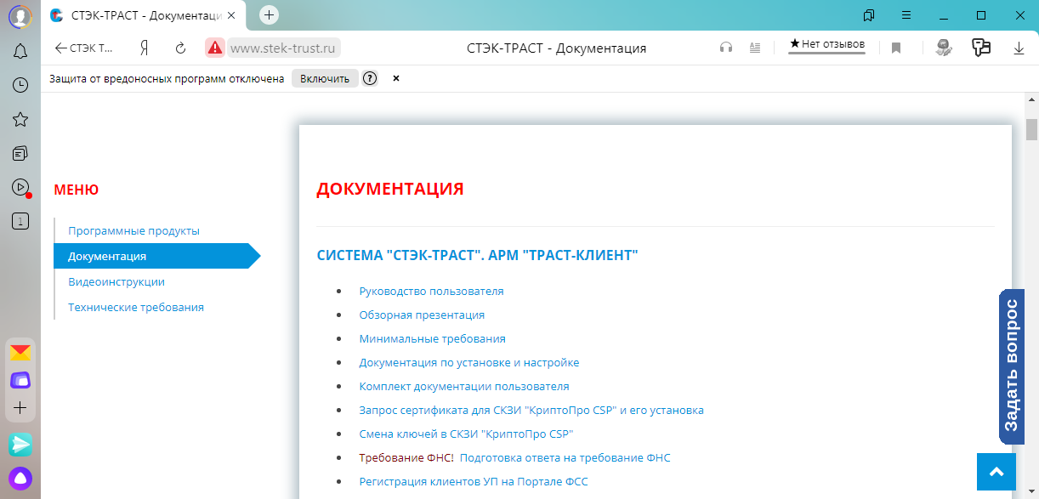
Task: Click the Задать вопрос side button
Action: (1012, 367)
